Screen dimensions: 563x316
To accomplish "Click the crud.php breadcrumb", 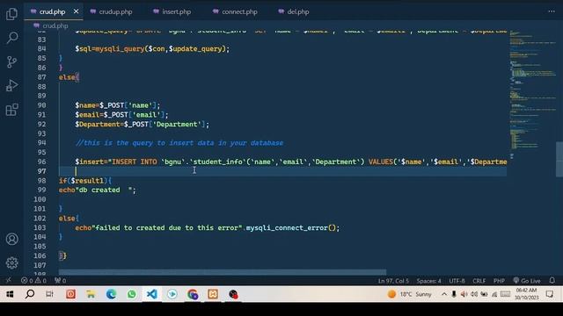I will [x=55, y=25].
